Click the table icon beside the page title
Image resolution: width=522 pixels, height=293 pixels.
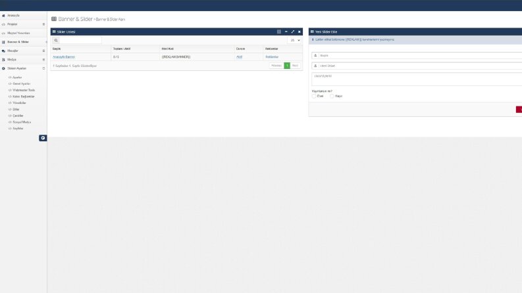click(54, 19)
